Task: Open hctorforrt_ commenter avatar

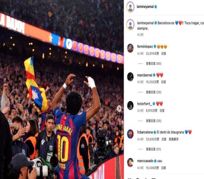Action: (x=130, y=105)
